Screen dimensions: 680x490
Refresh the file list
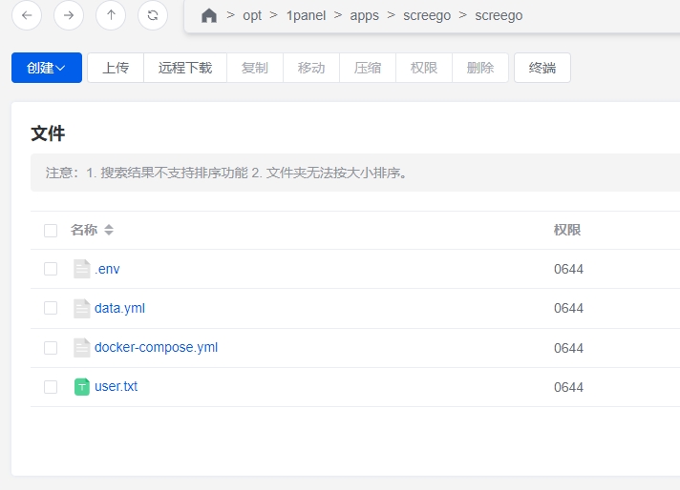pos(153,15)
